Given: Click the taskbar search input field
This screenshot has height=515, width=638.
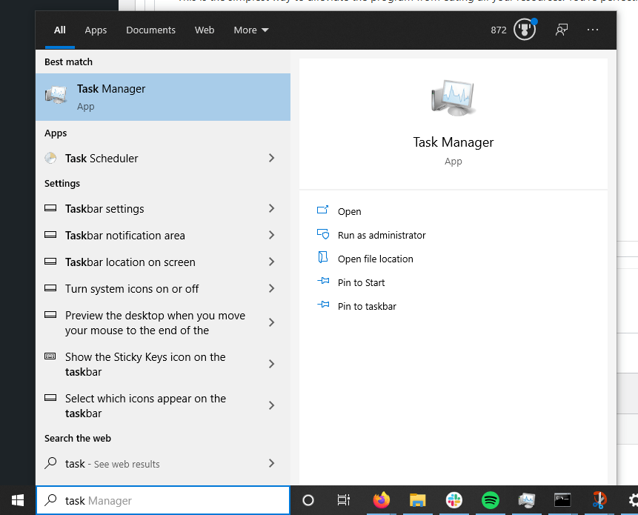Looking at the screenshot, I should (x=163, y=500).
